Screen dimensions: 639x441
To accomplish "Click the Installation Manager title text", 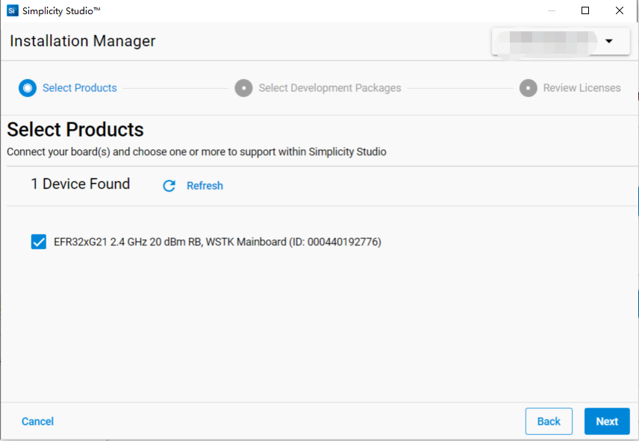I will pos(83,41).
